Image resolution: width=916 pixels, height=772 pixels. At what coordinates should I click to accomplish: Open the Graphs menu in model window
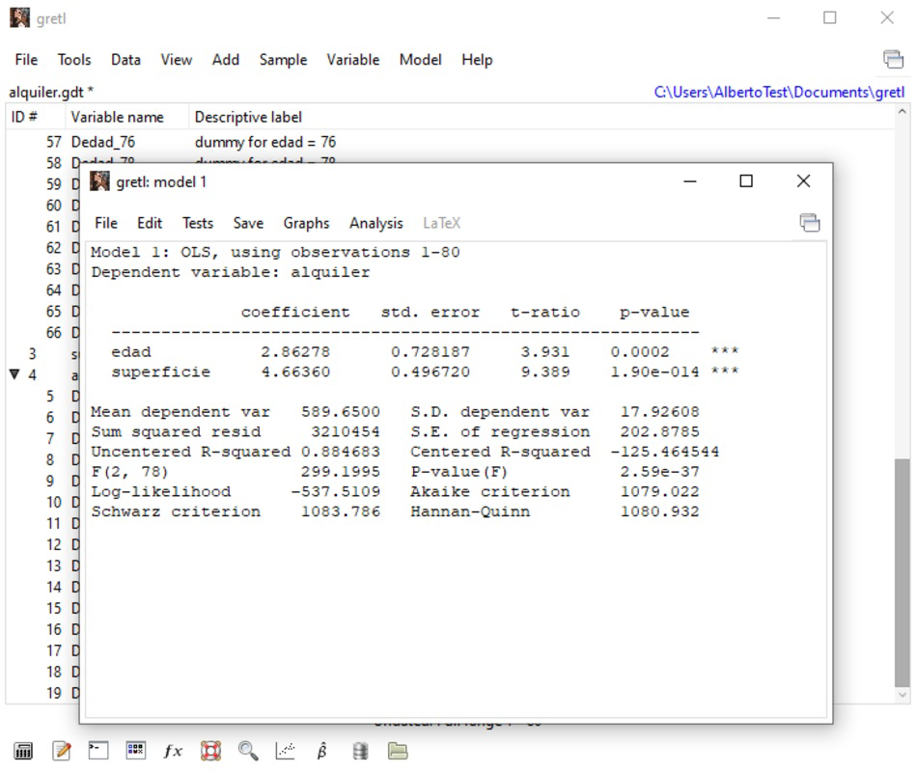click(x=306, y=223)
